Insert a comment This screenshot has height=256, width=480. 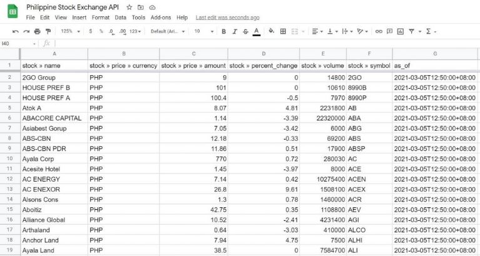tap(389, 31)
